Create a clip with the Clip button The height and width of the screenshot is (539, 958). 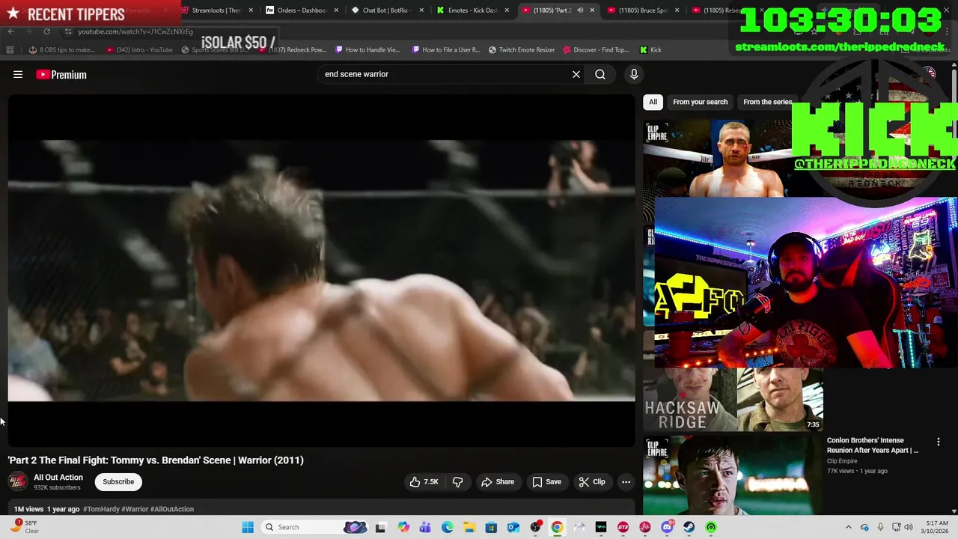pos(592,482)
